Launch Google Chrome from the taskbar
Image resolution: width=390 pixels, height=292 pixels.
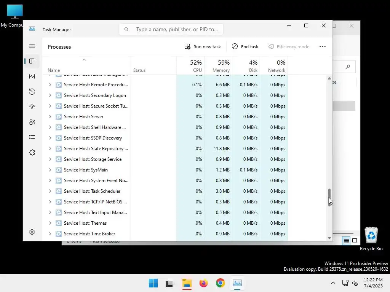[221, 283]
